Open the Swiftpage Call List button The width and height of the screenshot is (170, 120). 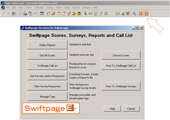47,65
